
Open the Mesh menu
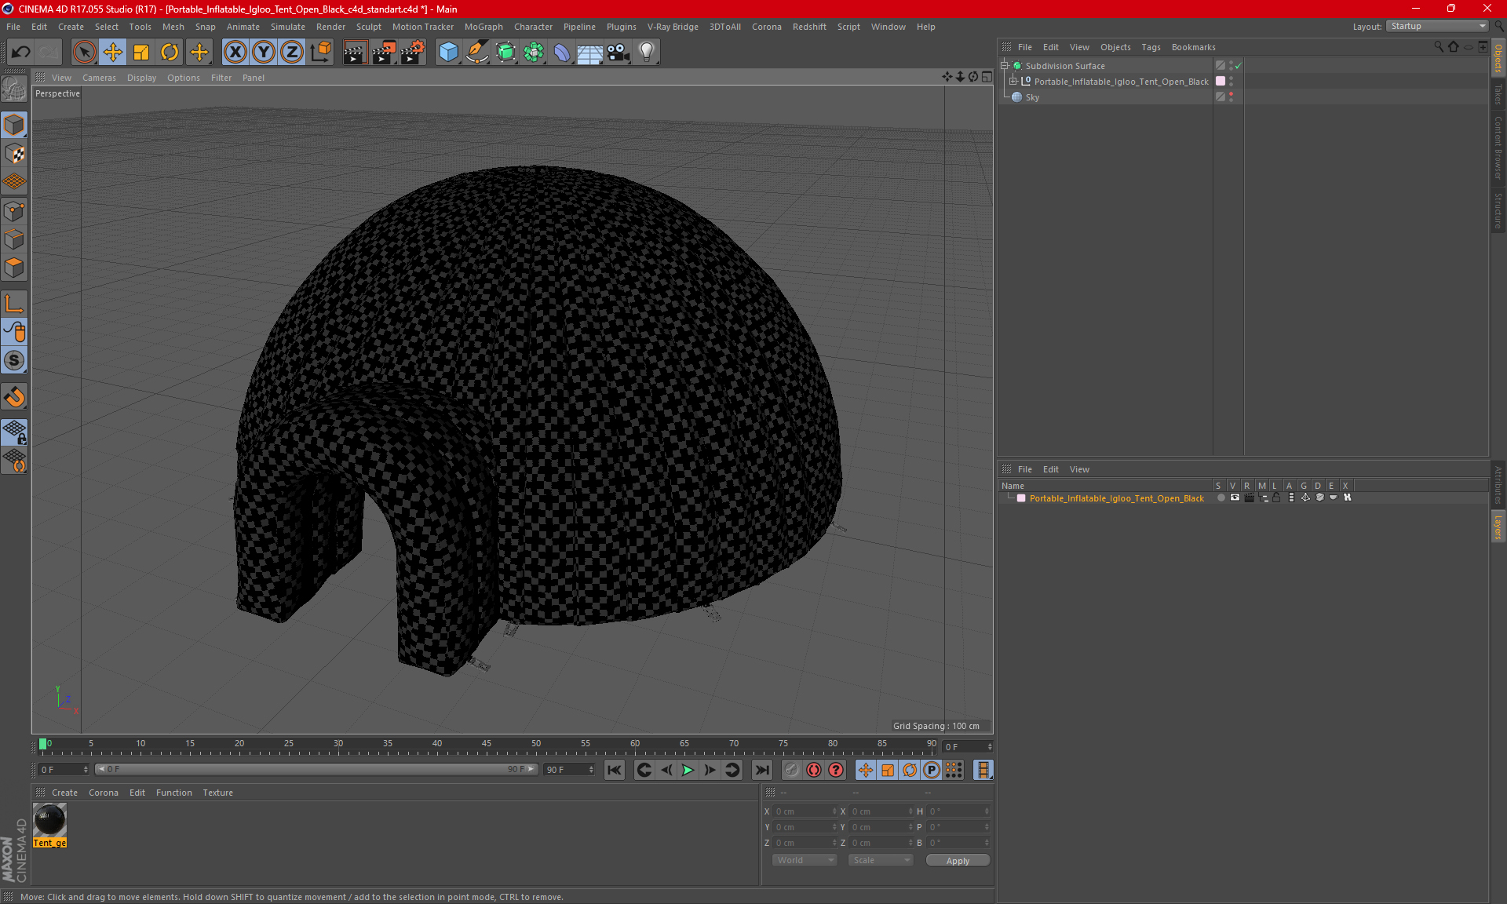click(x=173, y=27)
